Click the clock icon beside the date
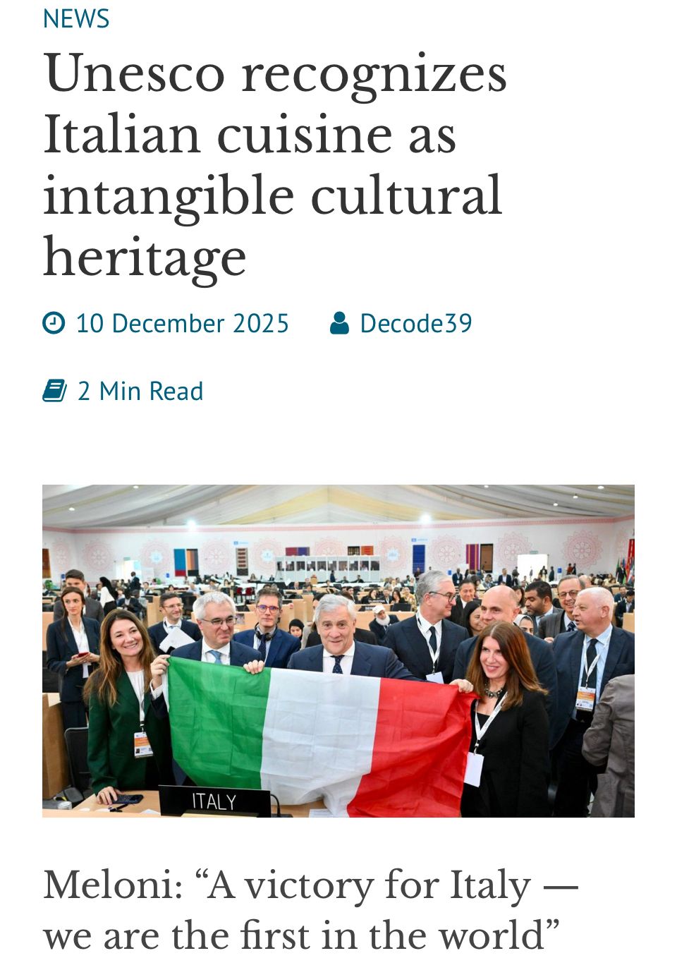The width and height of the screenshot is (677, 958). point(54,323)
